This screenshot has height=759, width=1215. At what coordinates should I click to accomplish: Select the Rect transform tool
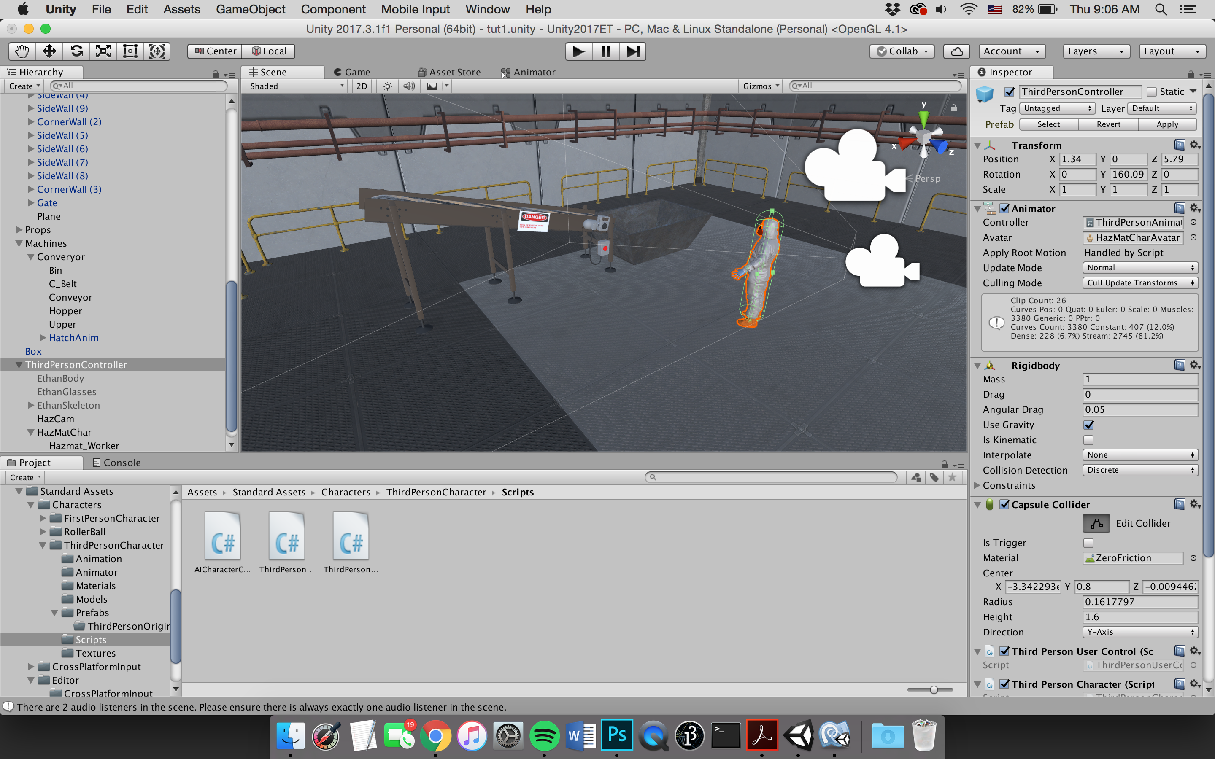point(130,51)
